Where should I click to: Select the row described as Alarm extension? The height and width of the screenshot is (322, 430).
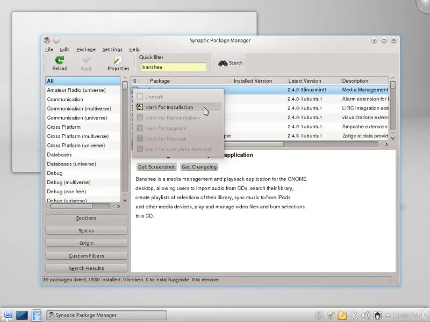(306, 99)
